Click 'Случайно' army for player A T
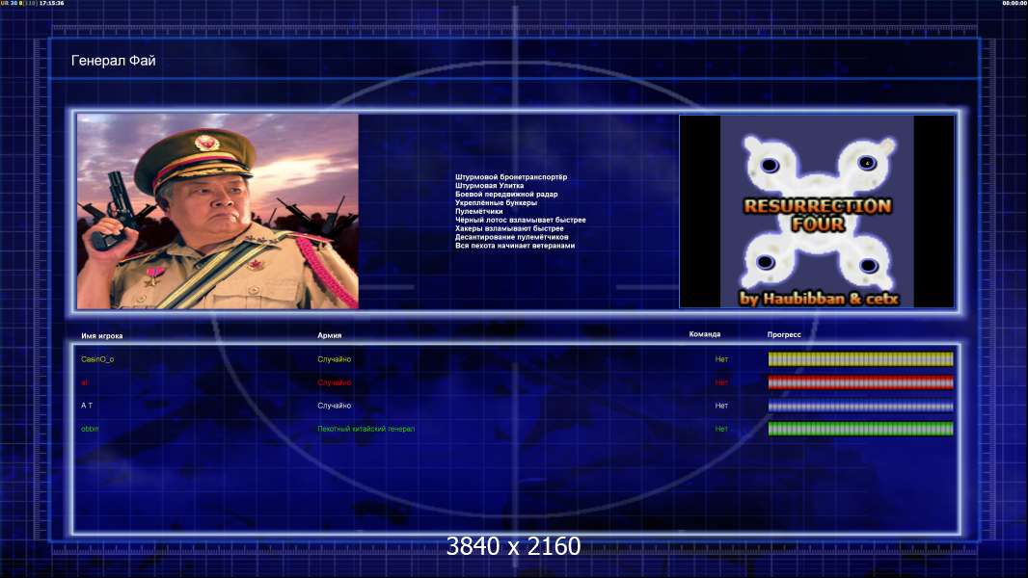Screen dimensions: 1028x578 pyautogui.click(x=335, y=406)
